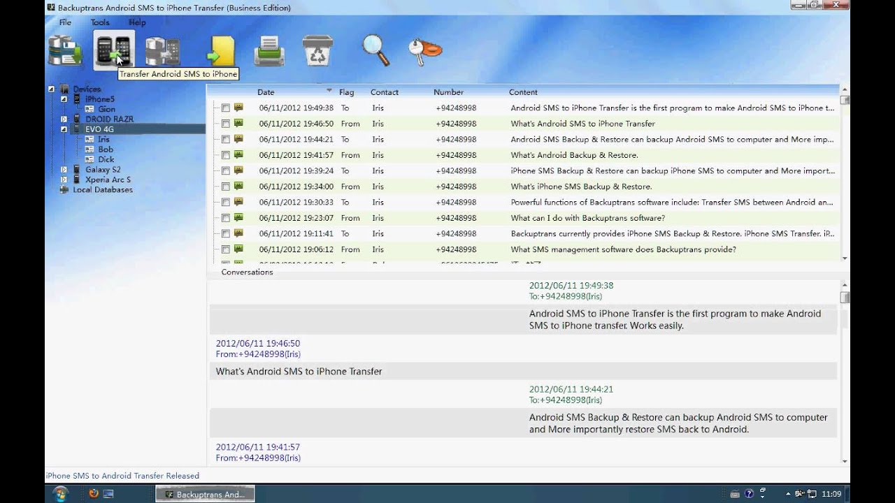Open the Windows Start button

(60, 493)
